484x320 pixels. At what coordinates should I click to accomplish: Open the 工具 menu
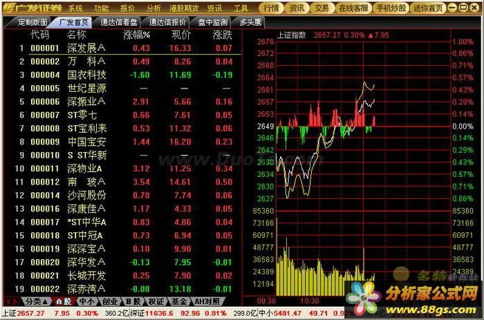coord(241,8)
